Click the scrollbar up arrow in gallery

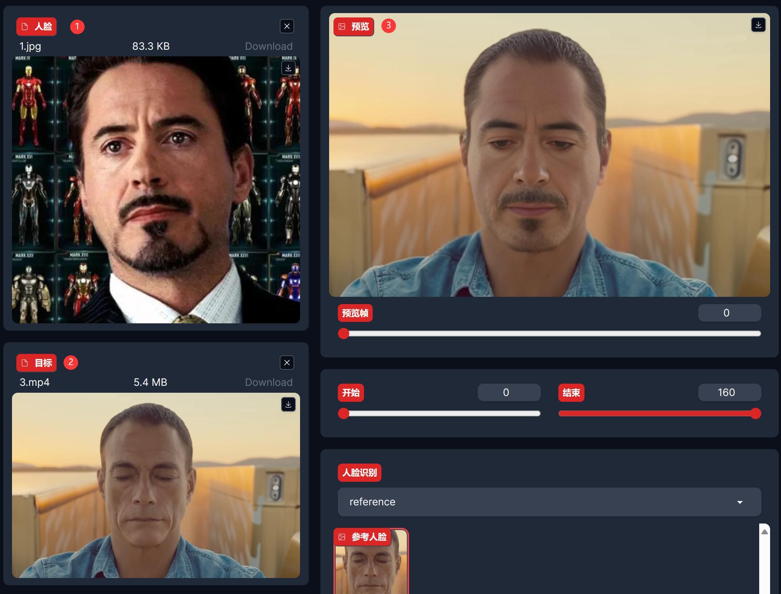765,532
